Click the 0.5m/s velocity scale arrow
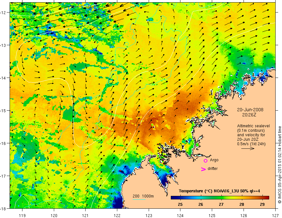The width and height of the screenshot is (282, 218). 248,148
